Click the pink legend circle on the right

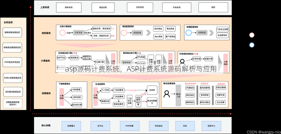pos(252,35)
